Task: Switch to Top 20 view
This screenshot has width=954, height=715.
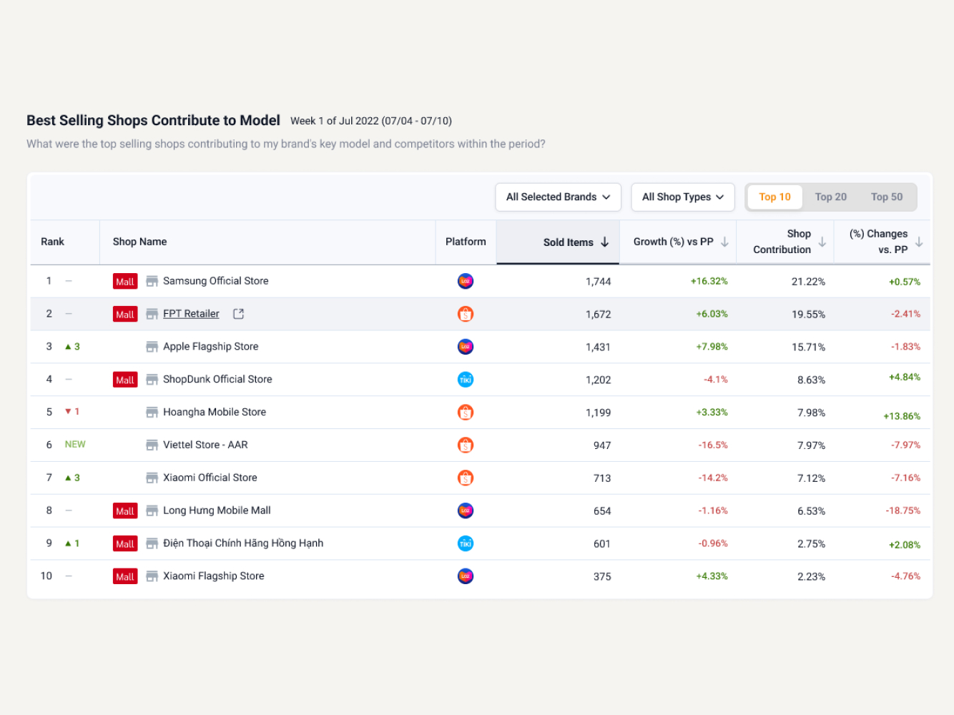Action: click(x=830, y=197)
